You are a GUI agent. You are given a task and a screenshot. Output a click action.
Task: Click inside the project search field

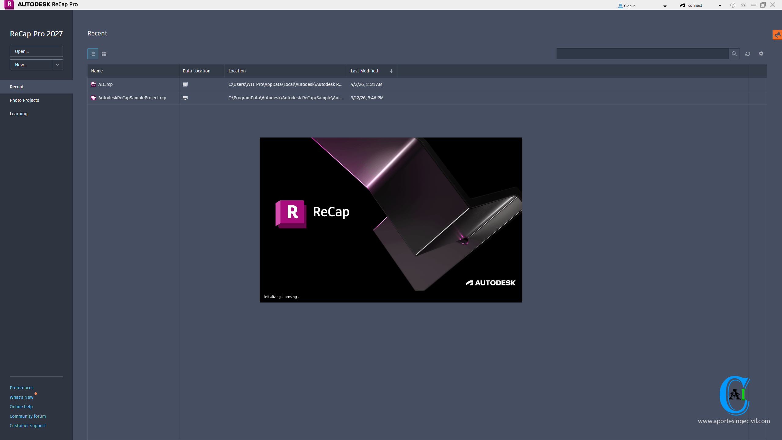pos(642,54)
